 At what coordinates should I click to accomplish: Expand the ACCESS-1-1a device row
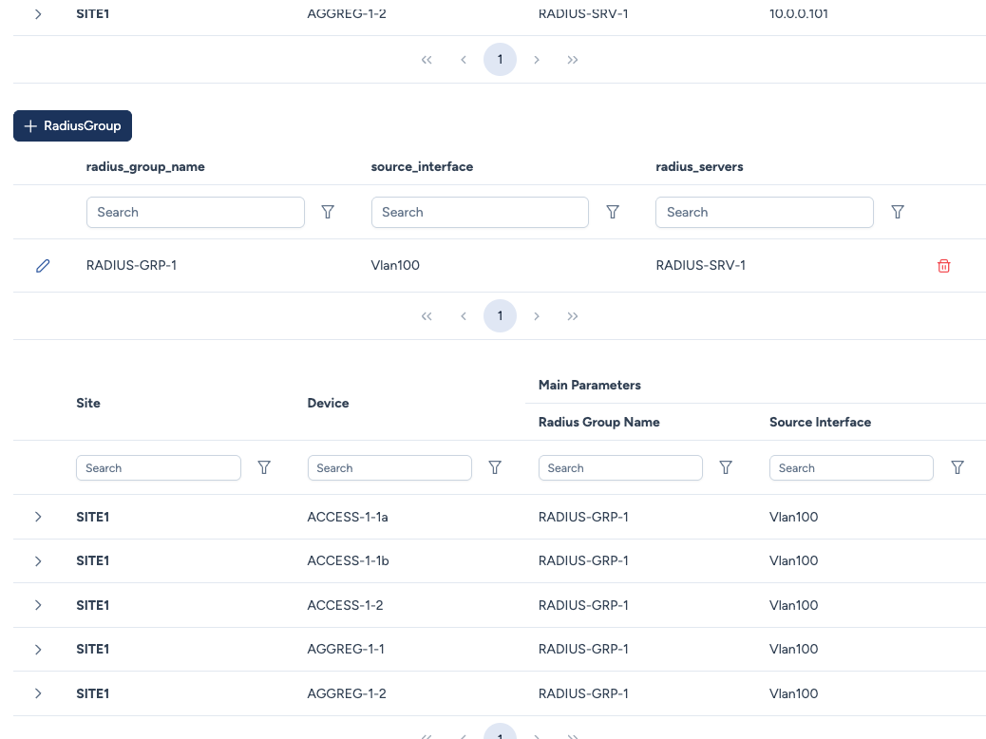click(x=38, y=517)
